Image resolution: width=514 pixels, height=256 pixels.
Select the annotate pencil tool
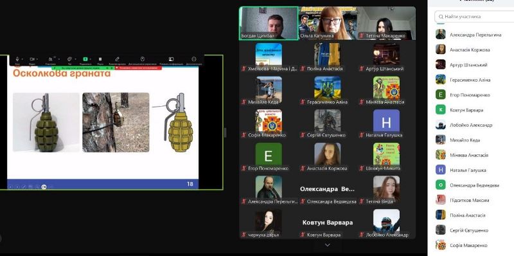click(117, 59)
